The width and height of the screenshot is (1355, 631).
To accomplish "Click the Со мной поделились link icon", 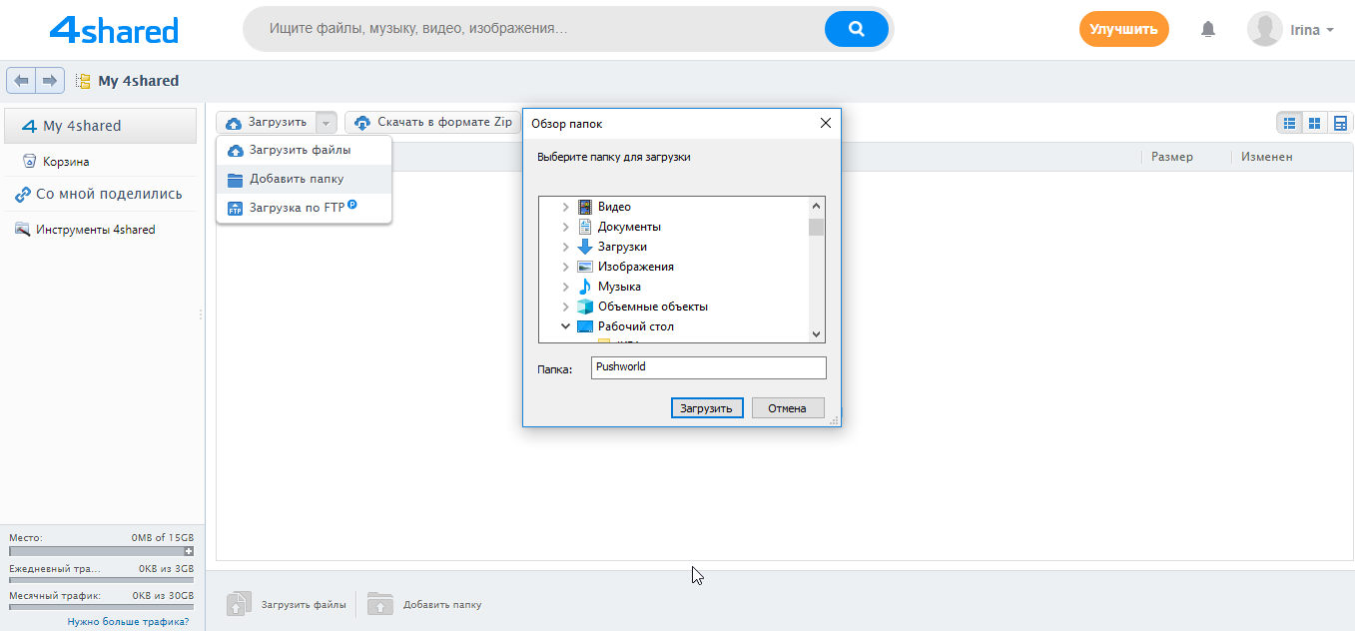I will coord(22,195).
